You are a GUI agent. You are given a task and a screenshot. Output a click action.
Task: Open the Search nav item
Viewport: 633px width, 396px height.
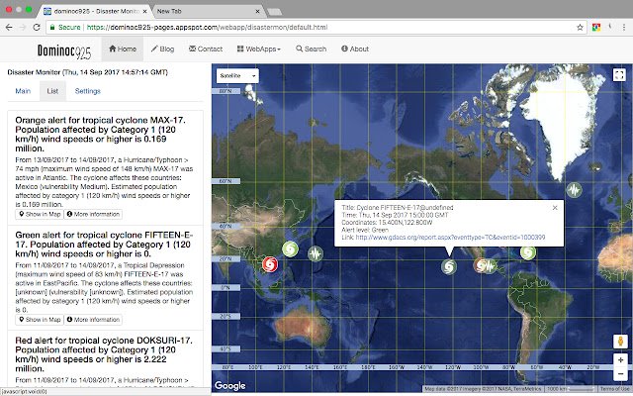click(312, 49)
